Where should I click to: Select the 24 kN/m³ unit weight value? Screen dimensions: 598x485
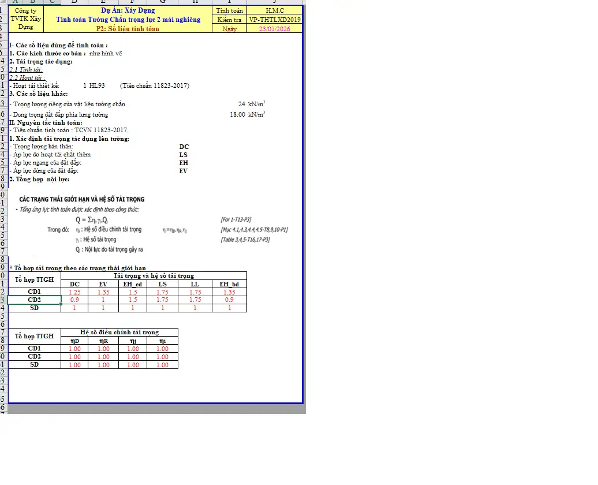click(x=241, y=104)
